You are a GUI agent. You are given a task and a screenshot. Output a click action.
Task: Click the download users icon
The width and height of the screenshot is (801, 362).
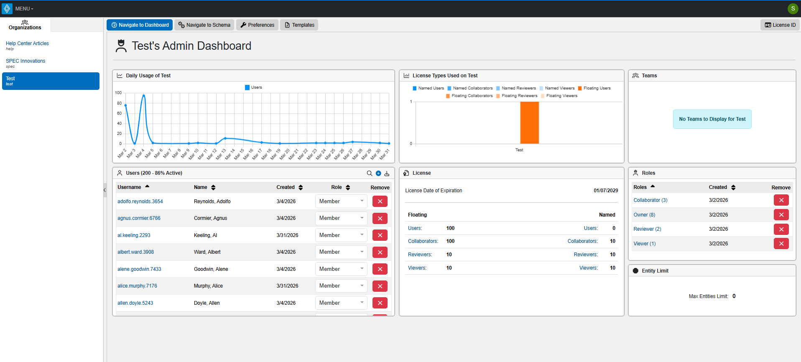(x=387, y=173)
